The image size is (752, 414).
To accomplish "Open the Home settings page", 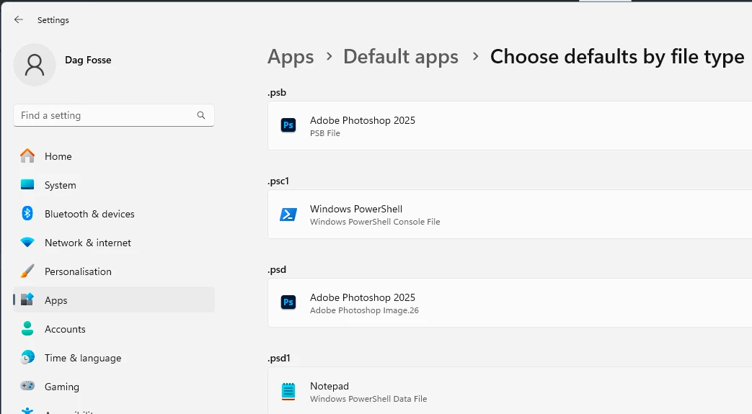I will (114, 156).
